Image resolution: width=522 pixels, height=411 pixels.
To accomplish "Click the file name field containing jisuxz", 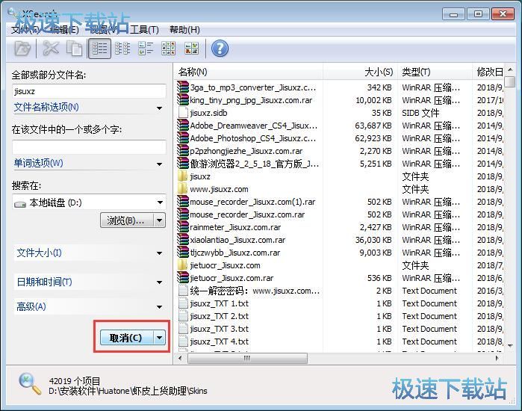I will pyautogui.click(x=89, y=91).
